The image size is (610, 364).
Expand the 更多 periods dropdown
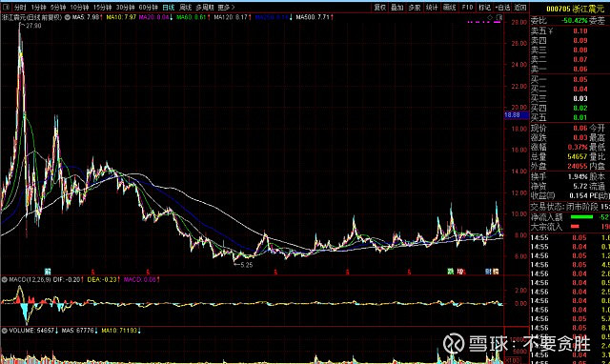point(226,8)
